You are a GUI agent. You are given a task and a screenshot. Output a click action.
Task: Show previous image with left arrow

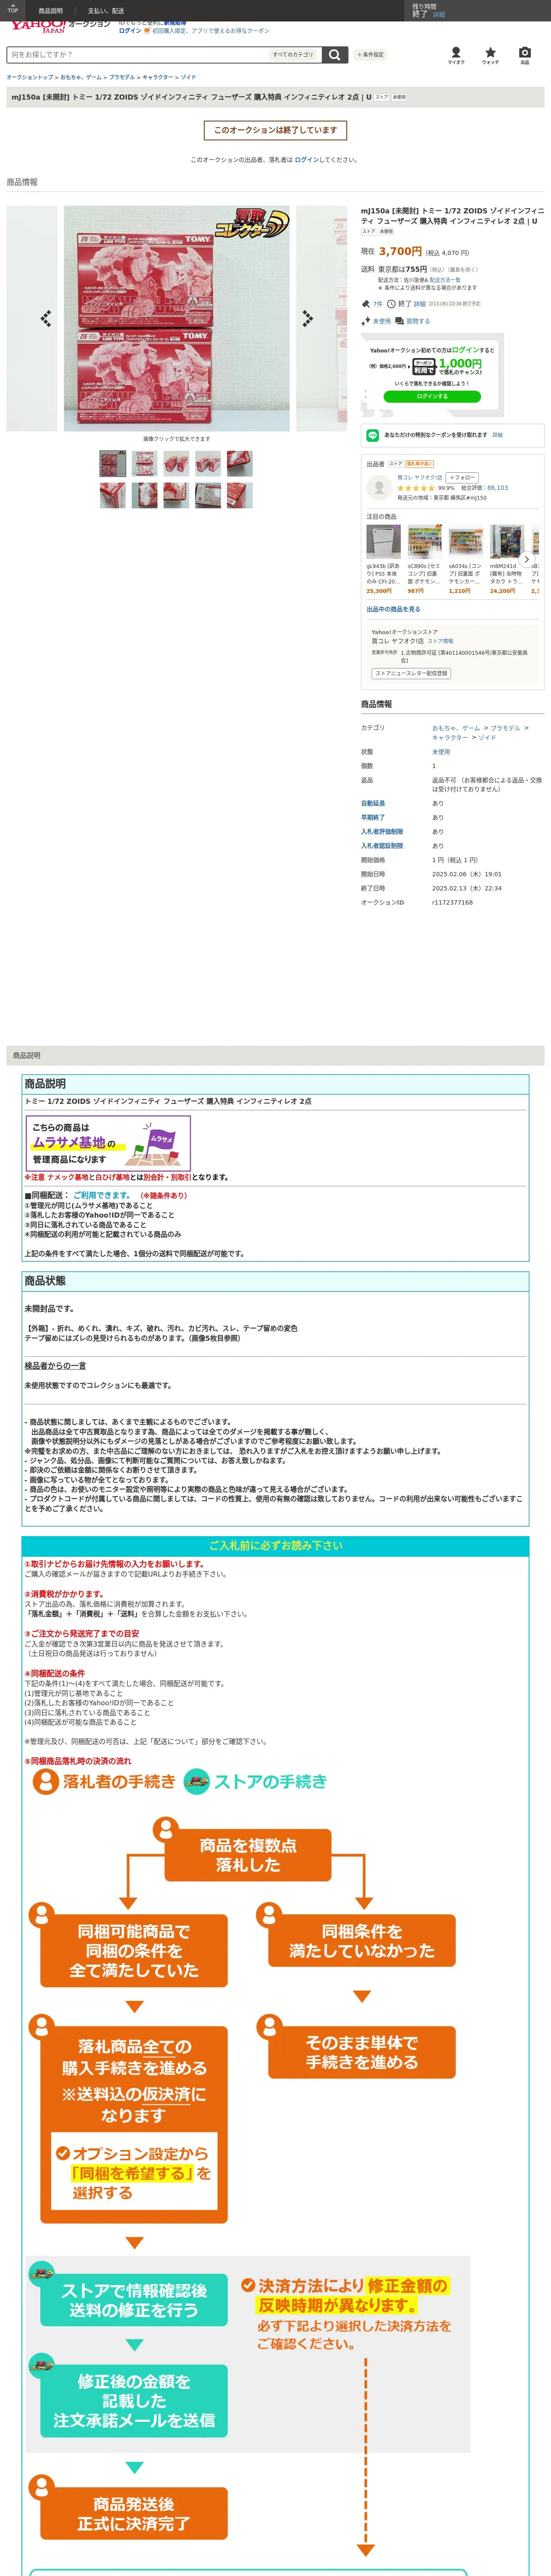tap(45, 318)
